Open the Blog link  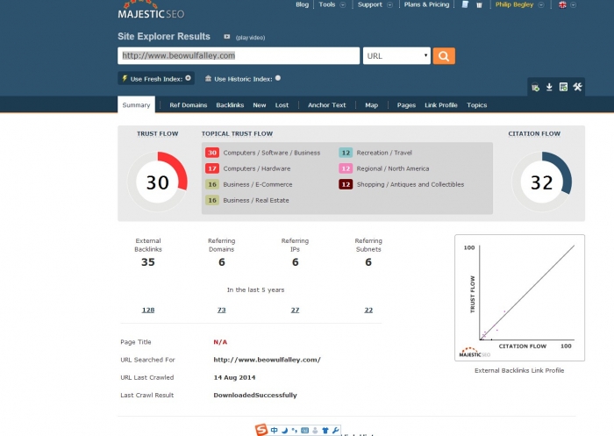coord(302,4)
